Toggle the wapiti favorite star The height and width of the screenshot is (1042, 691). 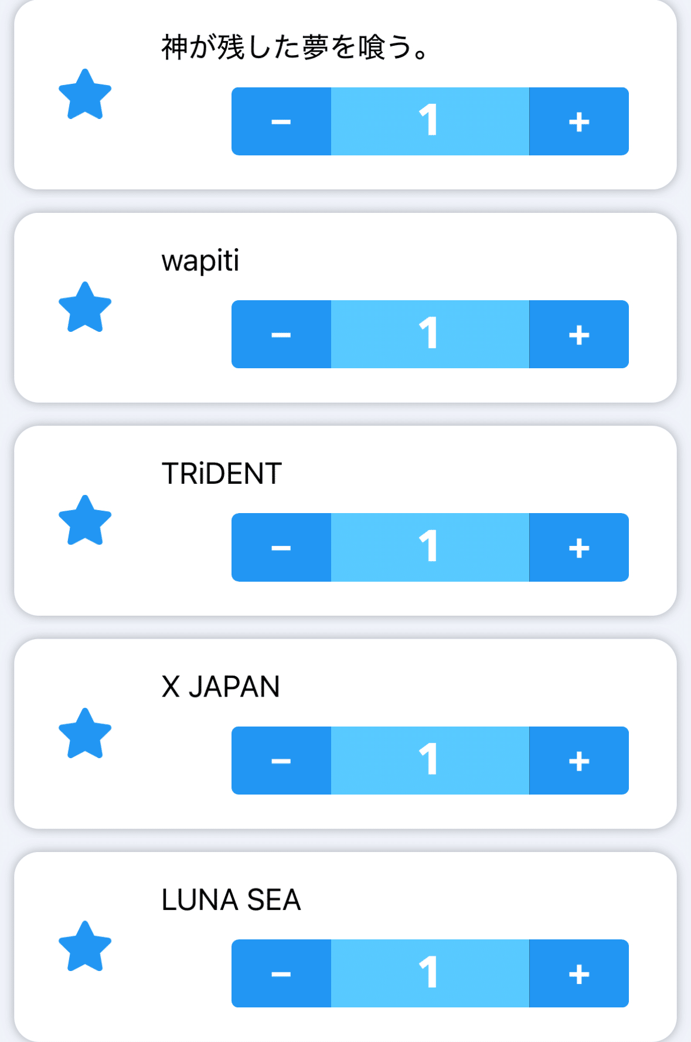85,308
